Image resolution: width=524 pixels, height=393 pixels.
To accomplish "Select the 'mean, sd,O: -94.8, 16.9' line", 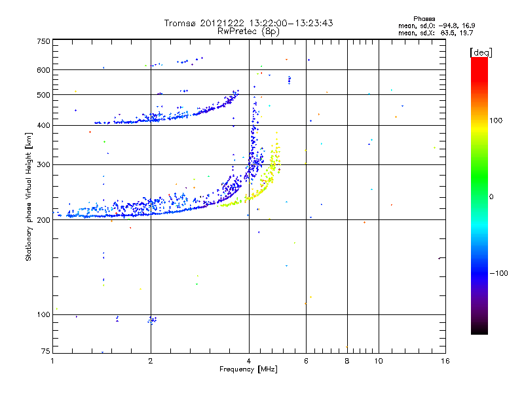I will [436, 26].
